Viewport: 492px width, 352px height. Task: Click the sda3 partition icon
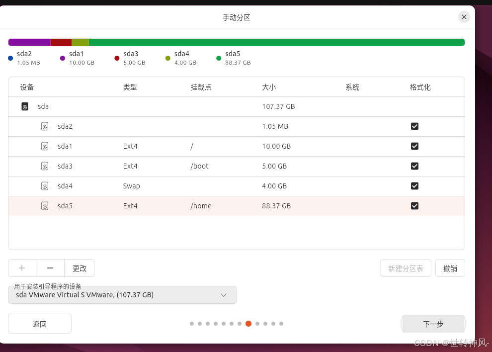(45, 166)
